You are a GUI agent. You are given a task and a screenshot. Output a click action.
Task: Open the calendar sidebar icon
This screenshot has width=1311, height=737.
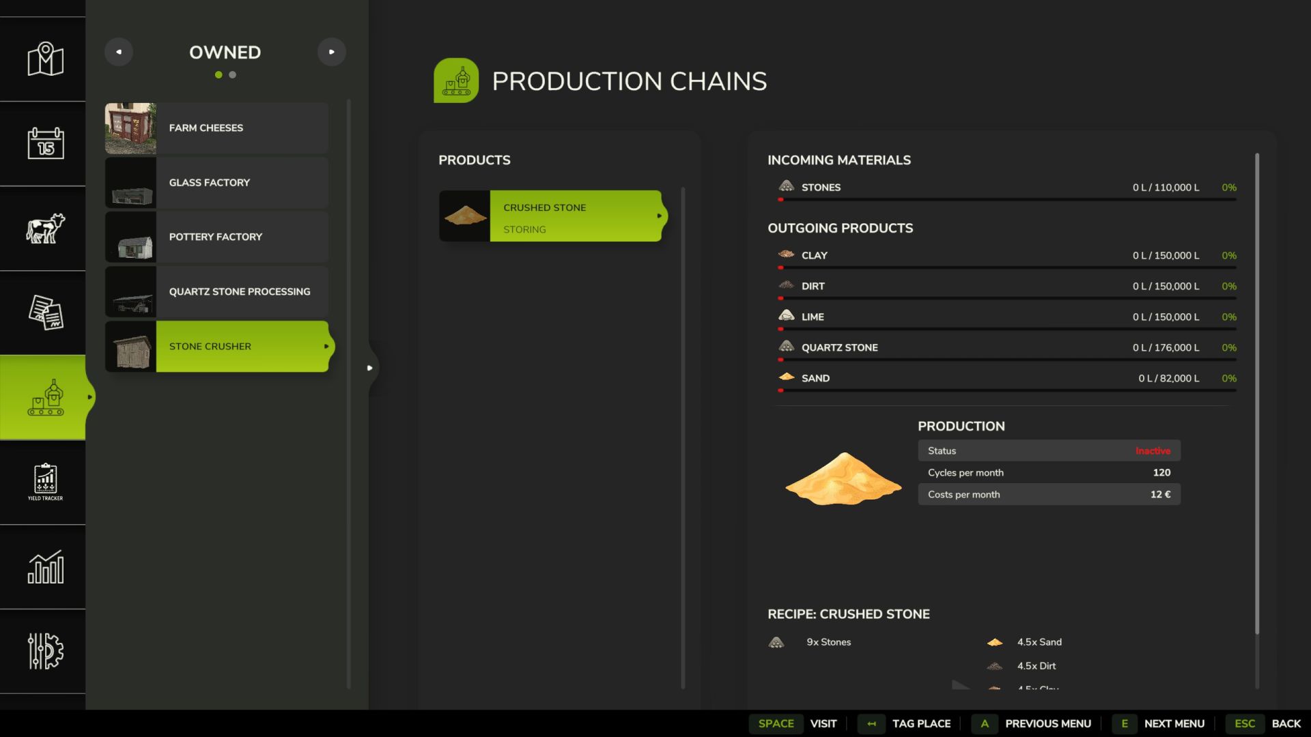point(45,143)
